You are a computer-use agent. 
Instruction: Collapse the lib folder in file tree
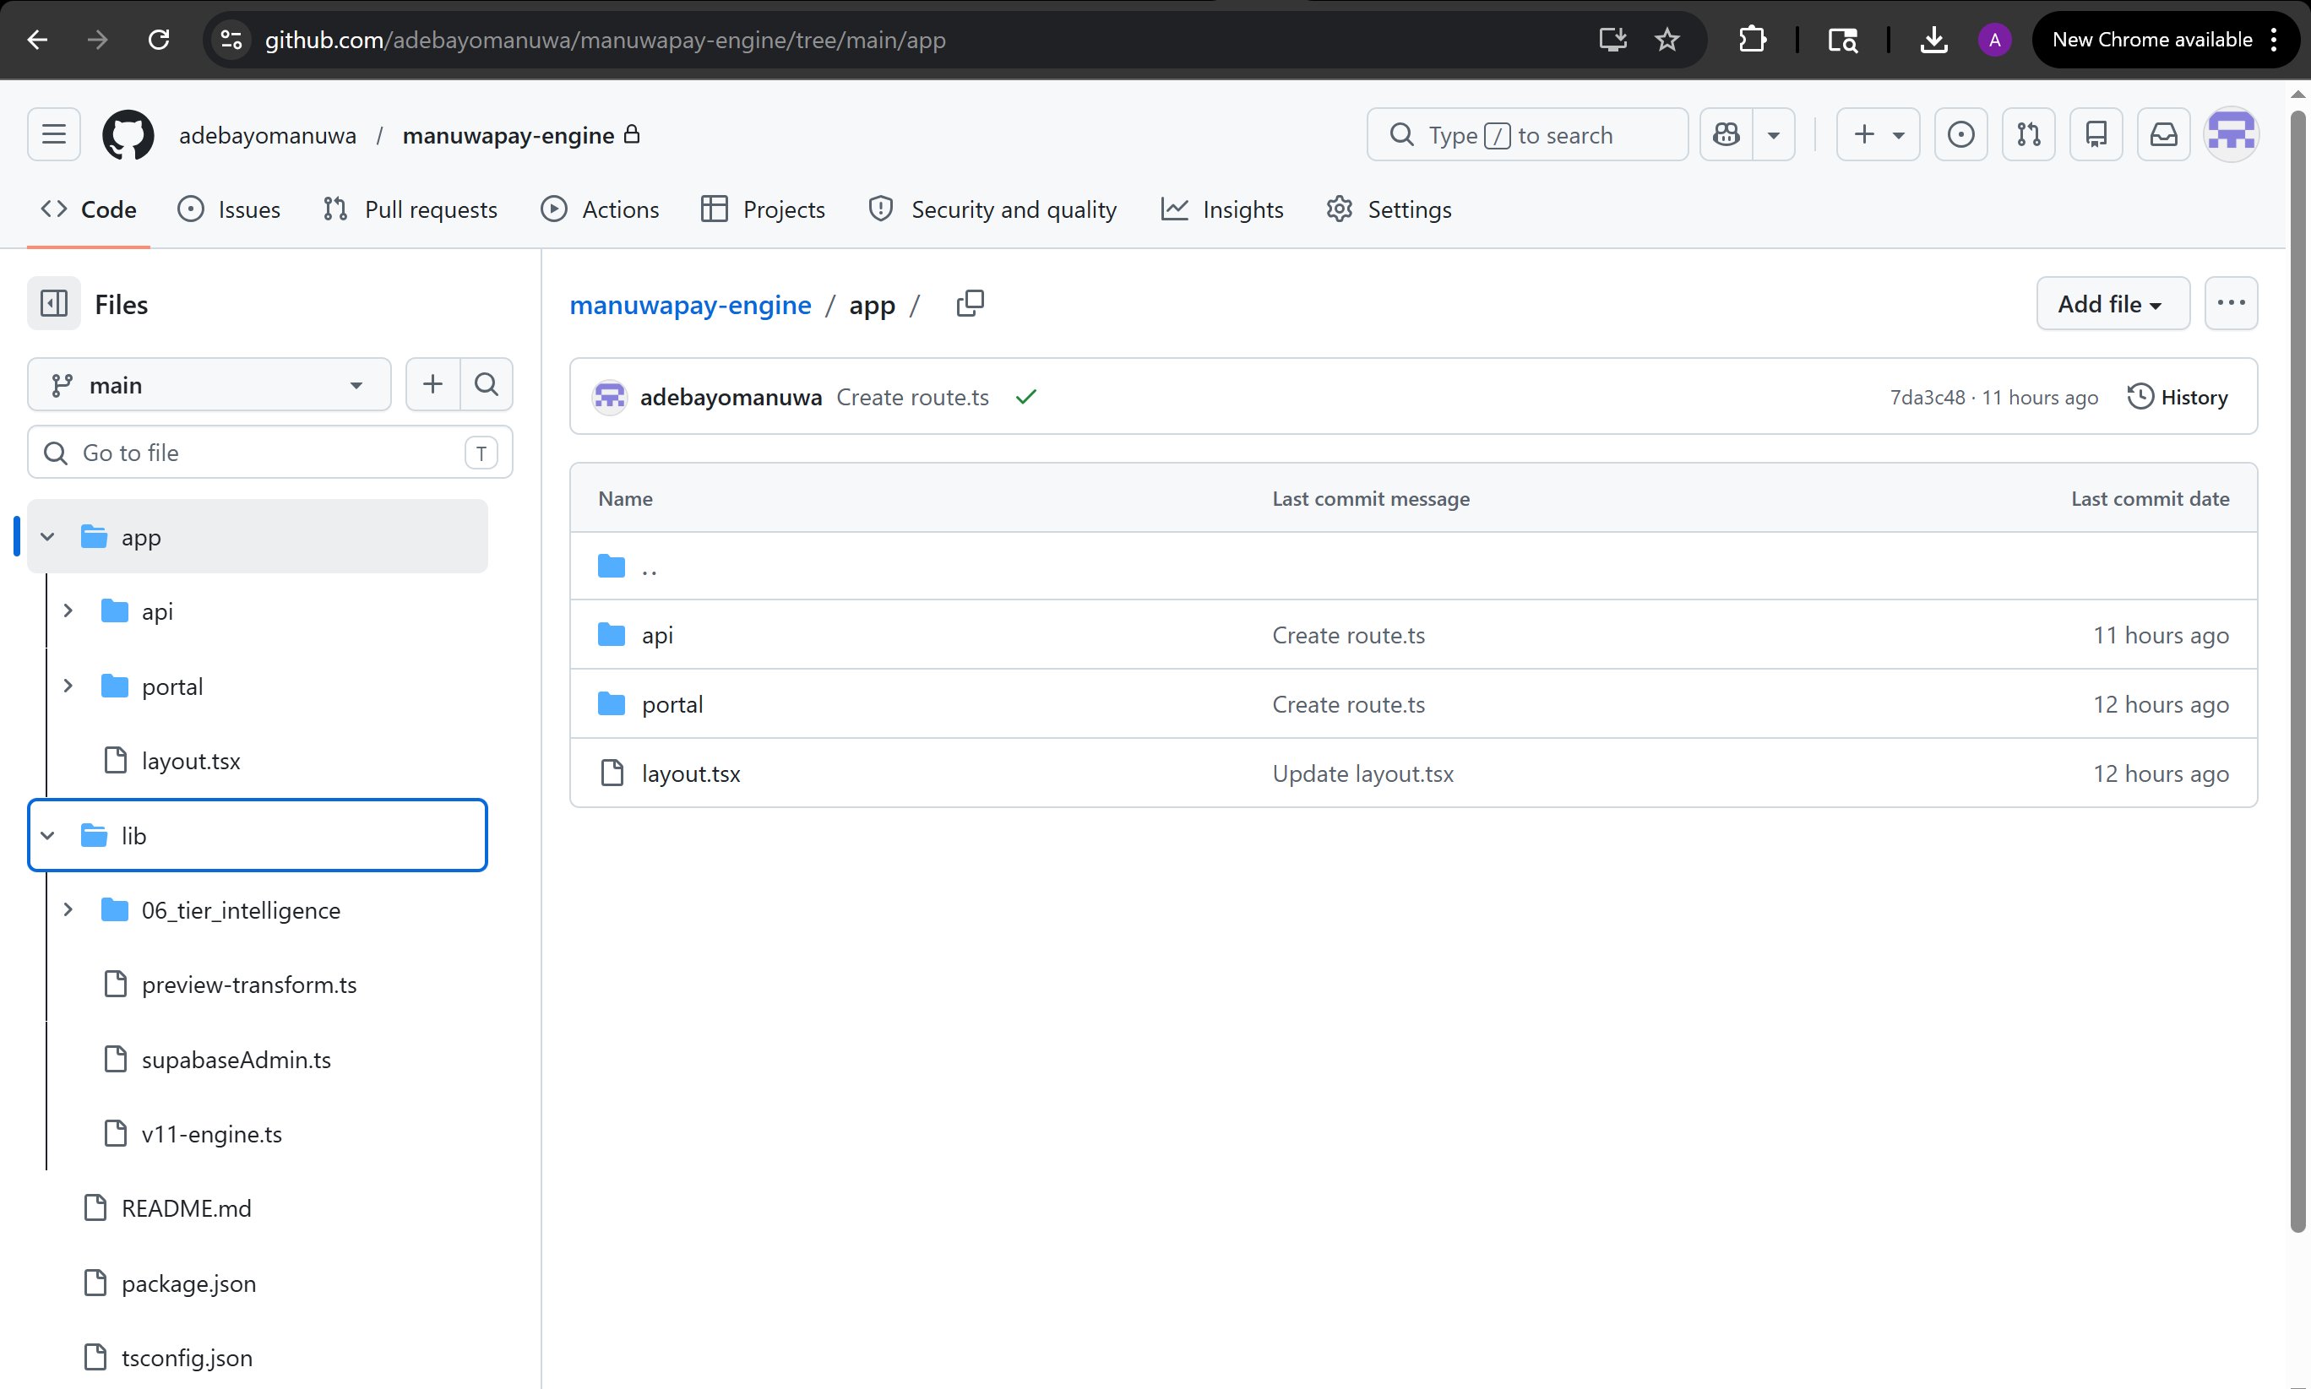(x=48, y=835)
